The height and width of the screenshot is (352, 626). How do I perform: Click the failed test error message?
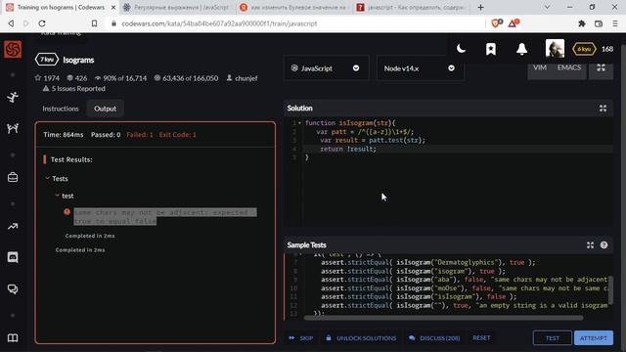[x=165, y=217]
